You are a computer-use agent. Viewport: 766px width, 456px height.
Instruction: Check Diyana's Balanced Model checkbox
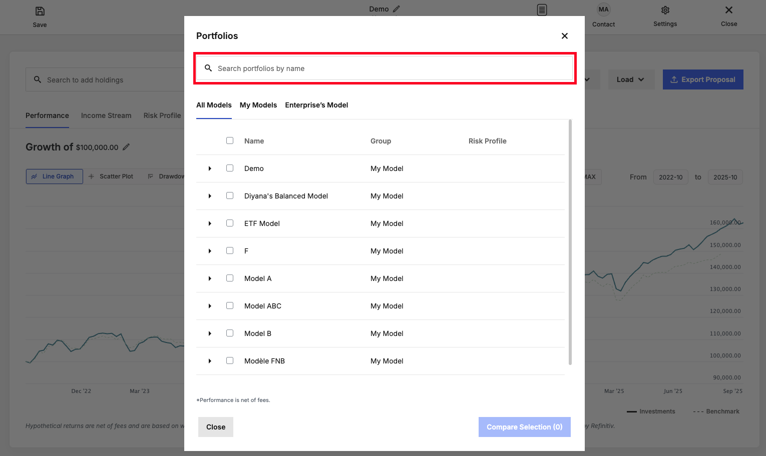pyautogui.click(x=230, y=195)
